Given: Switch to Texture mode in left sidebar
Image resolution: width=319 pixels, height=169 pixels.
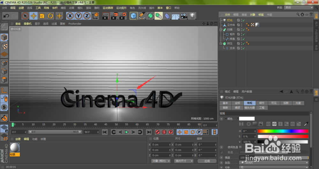Looking at the screenshot, I should point(4,46).
